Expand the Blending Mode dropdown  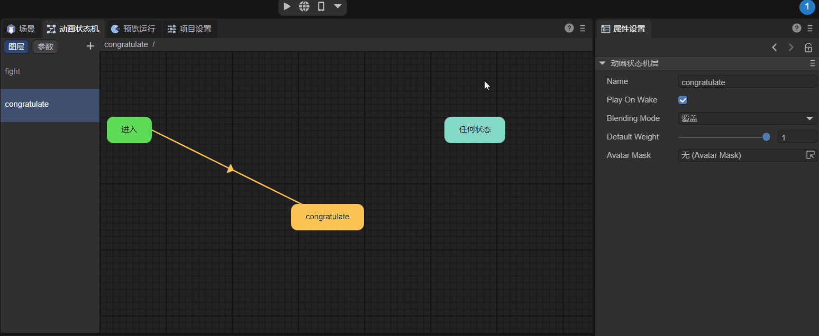(x=748, y=118)
